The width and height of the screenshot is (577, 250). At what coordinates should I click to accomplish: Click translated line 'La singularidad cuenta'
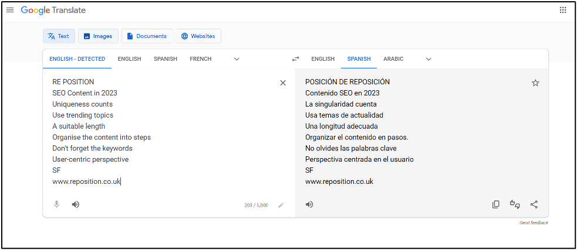[x=341, y=104]
